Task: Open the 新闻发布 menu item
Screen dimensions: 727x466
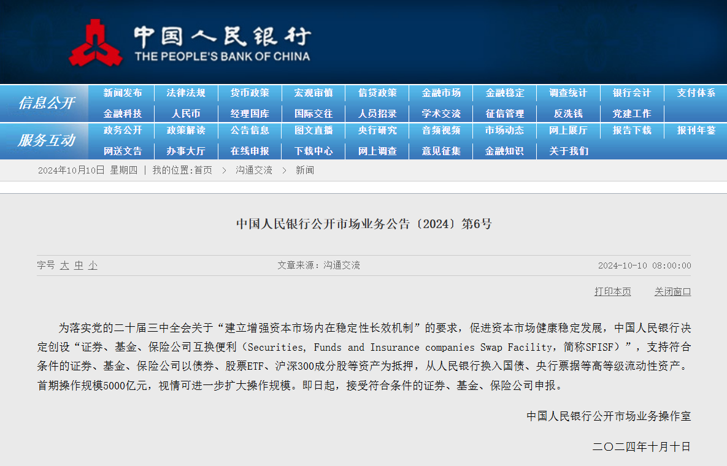Action: click(123, 93)
